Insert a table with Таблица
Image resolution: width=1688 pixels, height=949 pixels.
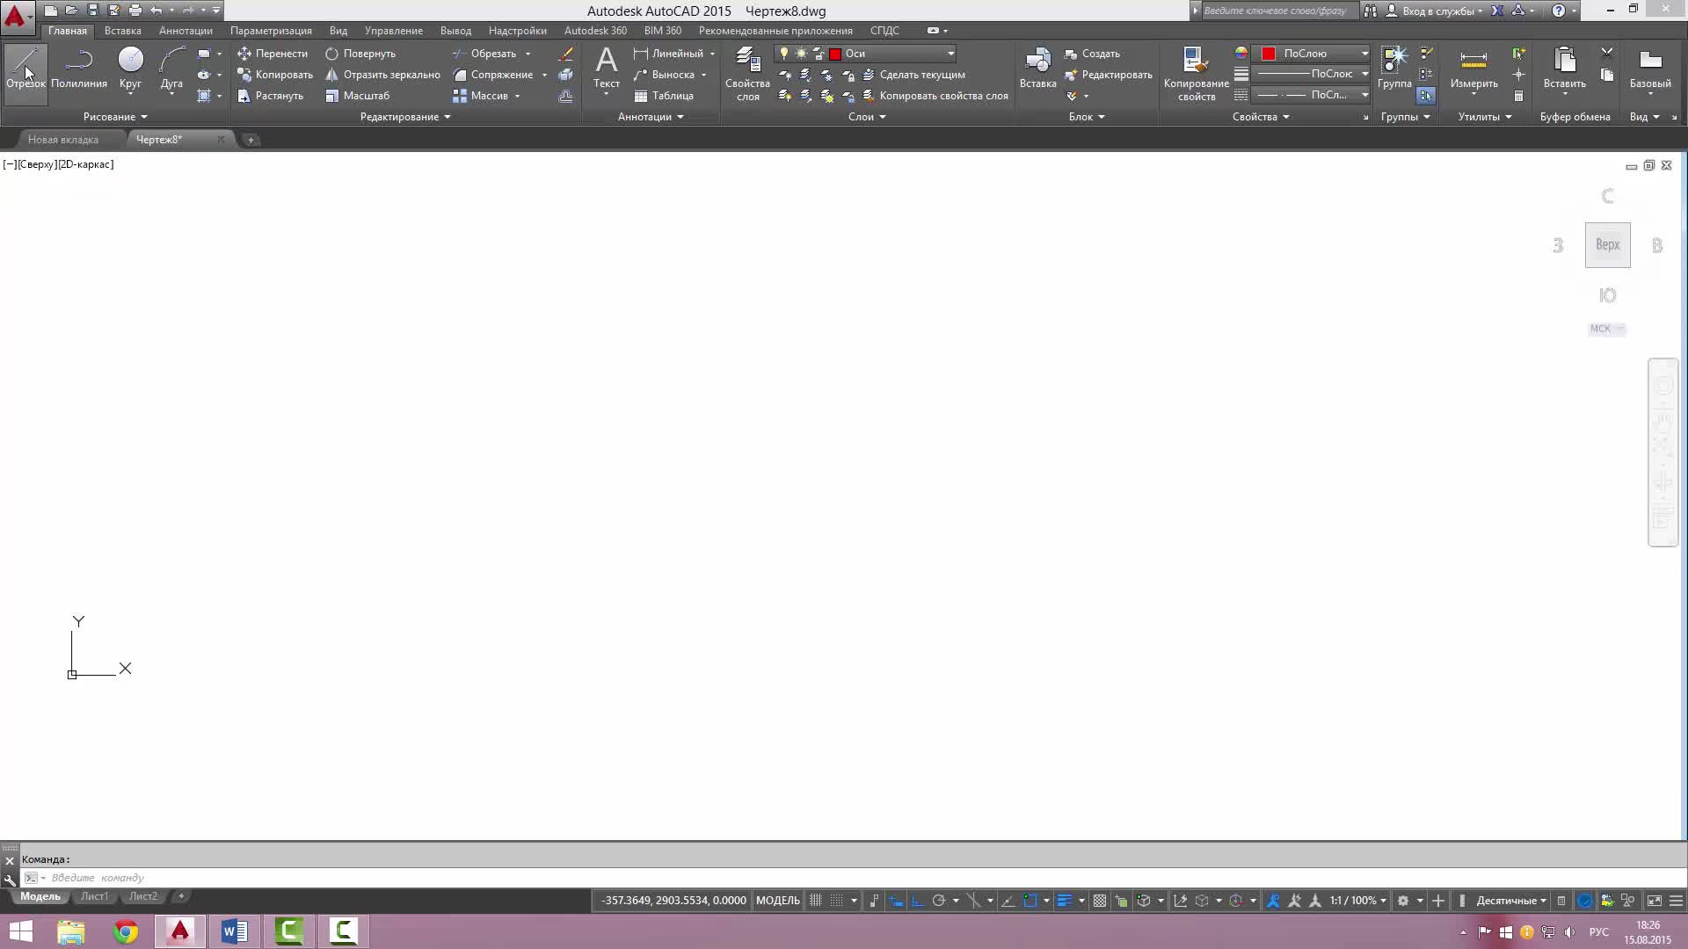664,96
